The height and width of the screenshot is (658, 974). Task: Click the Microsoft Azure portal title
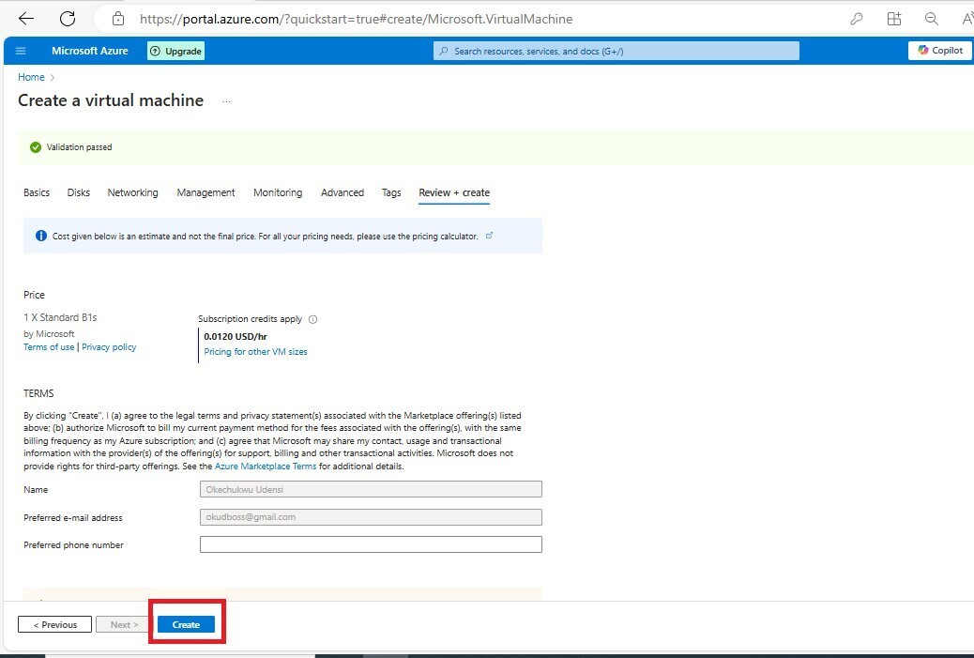(89, 51)
